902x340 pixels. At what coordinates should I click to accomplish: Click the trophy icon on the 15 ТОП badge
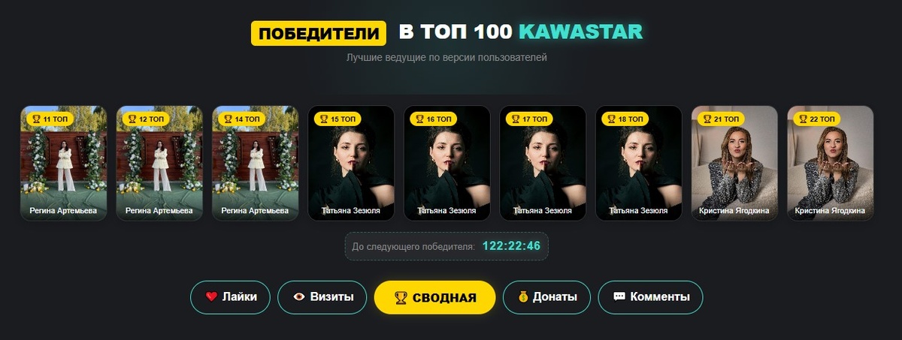pos(324,119)
